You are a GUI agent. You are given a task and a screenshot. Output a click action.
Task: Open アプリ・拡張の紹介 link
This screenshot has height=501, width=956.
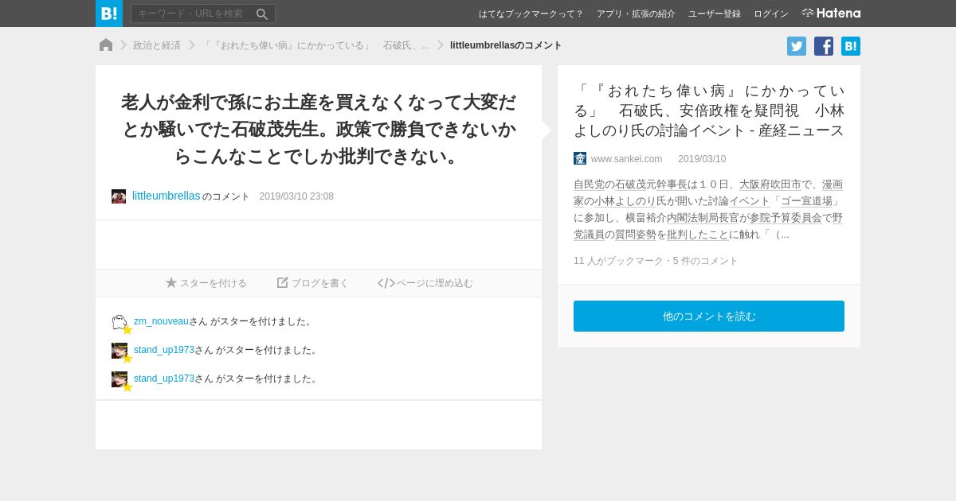coord(636,14)
